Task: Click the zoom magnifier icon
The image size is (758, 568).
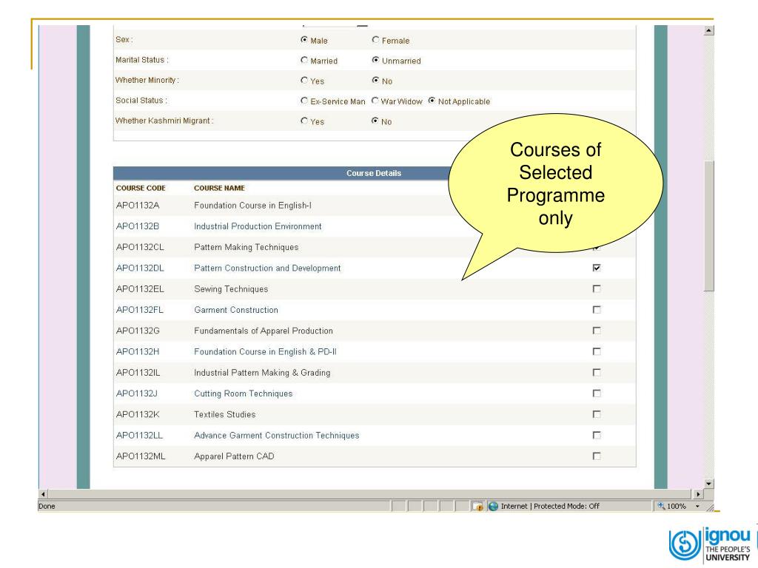Action: coord(661,506)
